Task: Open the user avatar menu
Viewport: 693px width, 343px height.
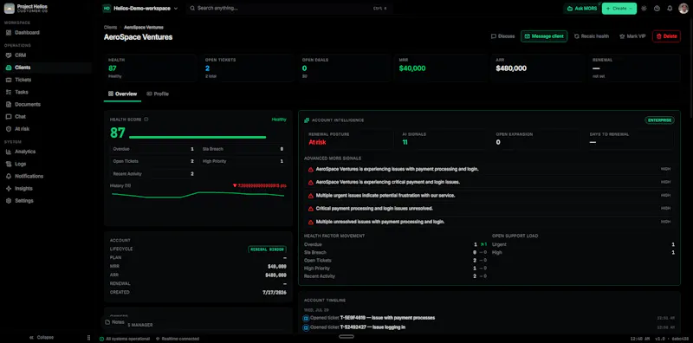Action: tap(683, 9)
